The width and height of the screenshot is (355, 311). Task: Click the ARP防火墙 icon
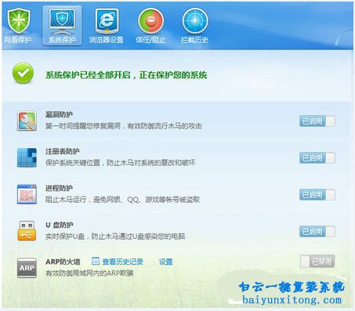coord(27,268)
